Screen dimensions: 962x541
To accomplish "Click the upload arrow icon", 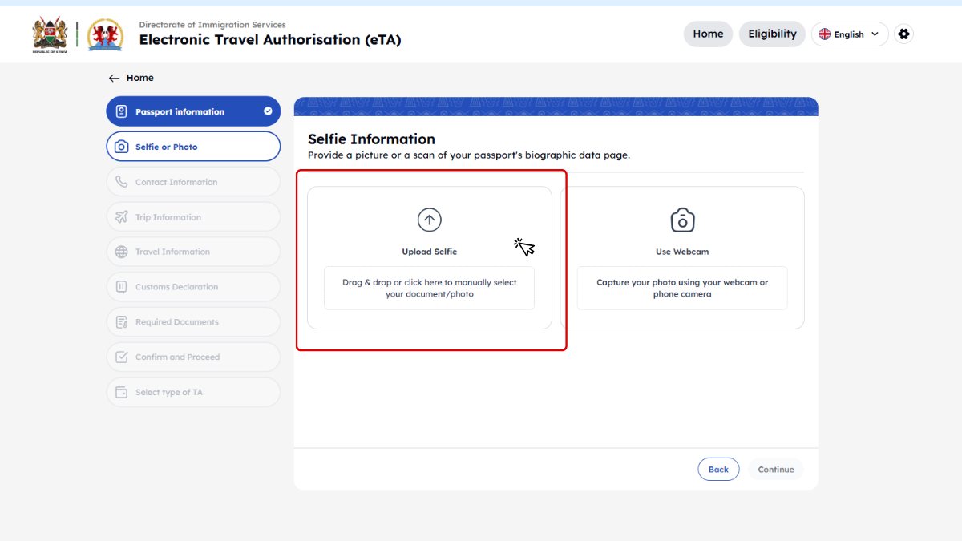I will coord(430,220).
